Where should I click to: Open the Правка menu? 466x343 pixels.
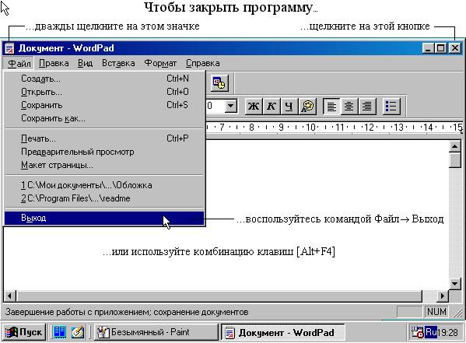(54, 63)
